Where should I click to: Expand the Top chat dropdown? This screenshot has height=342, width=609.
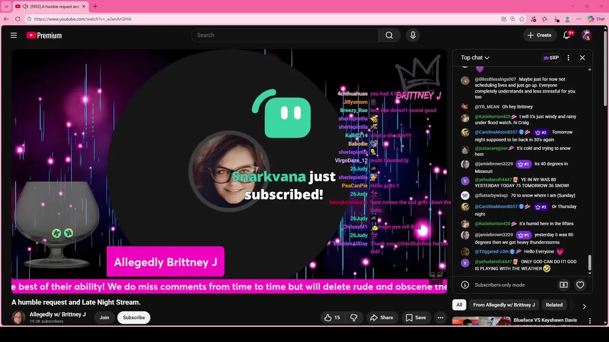click(475, 57)
